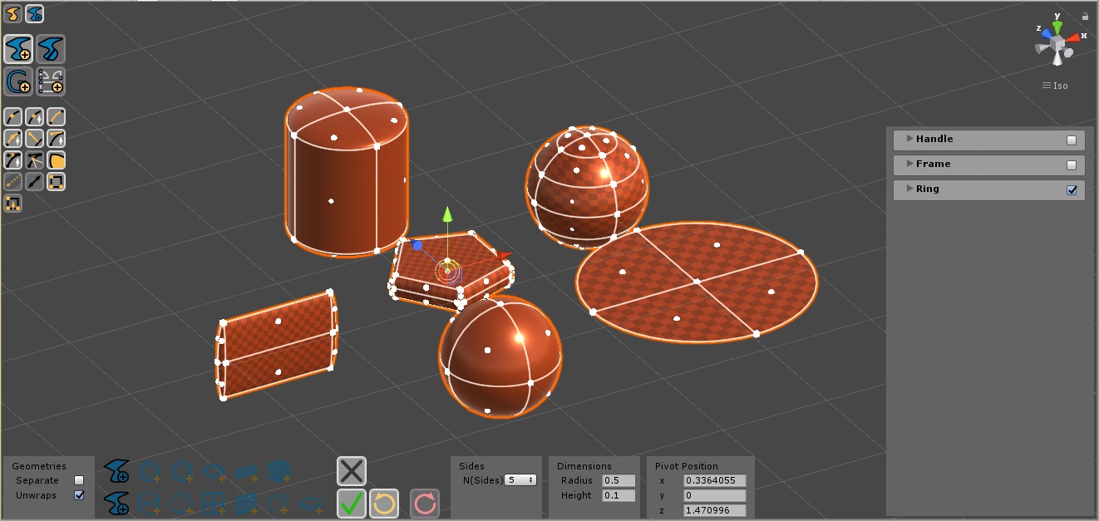
Task: Enable the Separate geometries checkbox
Action: (79, 480)
